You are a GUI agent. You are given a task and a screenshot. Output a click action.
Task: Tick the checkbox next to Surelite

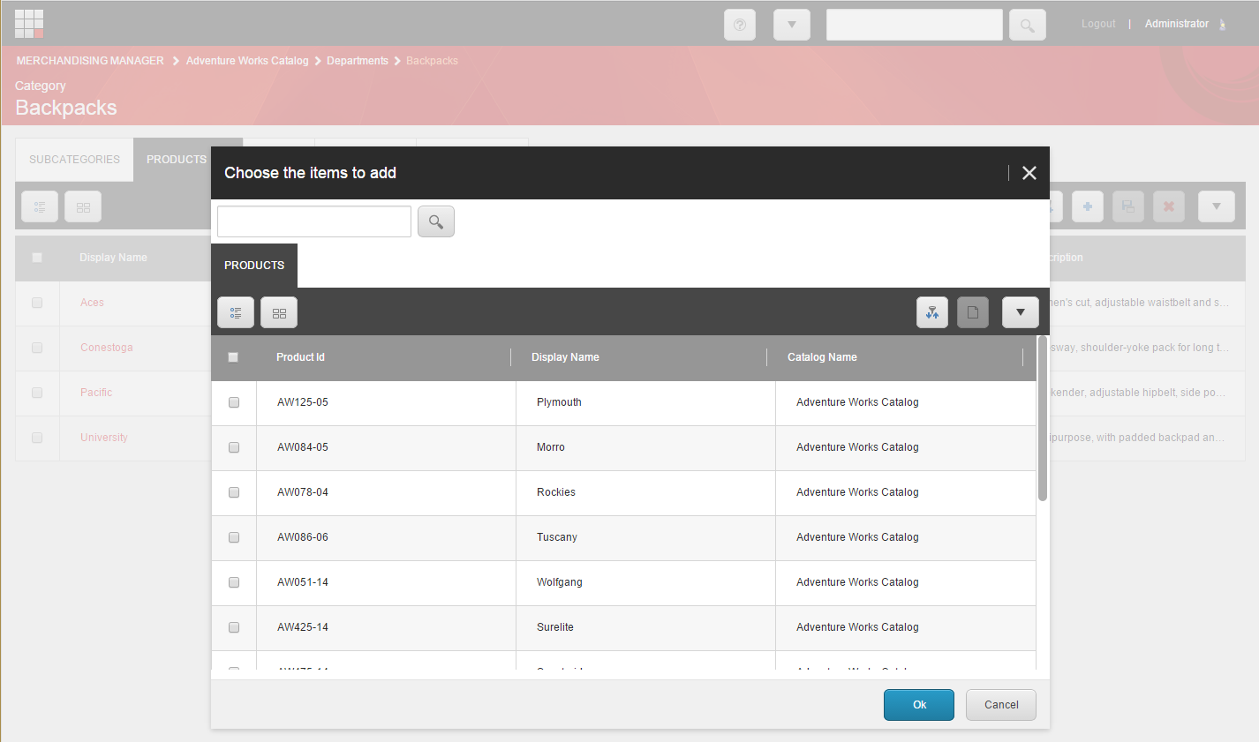(234, 627)
